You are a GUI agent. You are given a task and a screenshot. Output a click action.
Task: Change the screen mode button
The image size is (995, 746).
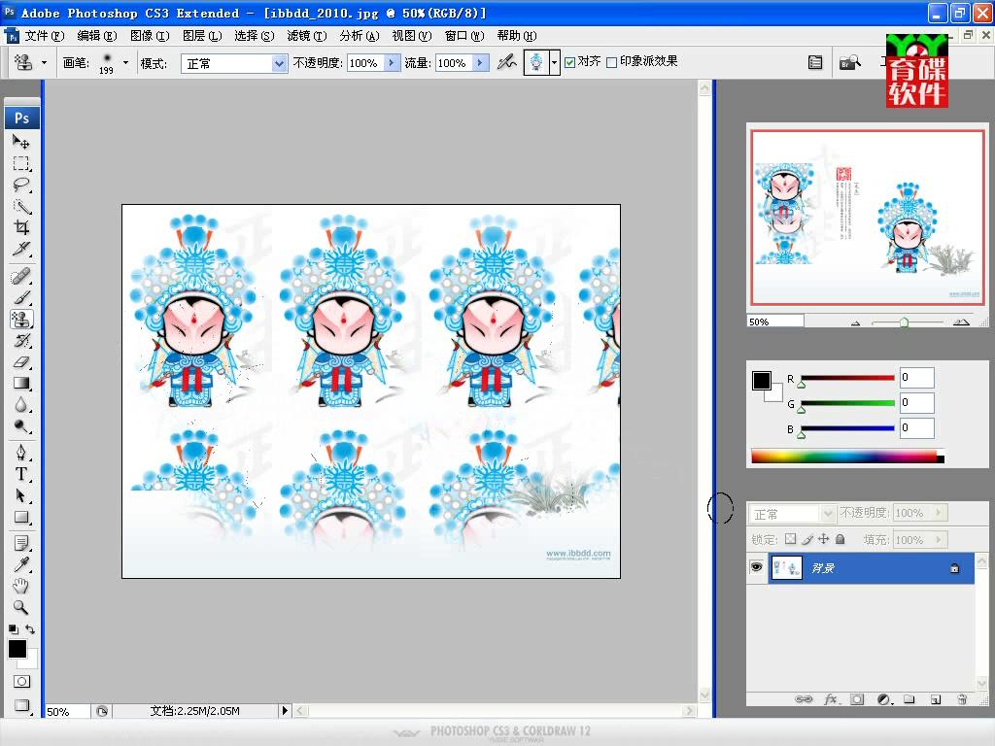(x=21, y=705)
